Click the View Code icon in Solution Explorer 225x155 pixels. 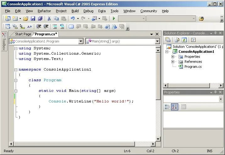click(x=193, y=40)
